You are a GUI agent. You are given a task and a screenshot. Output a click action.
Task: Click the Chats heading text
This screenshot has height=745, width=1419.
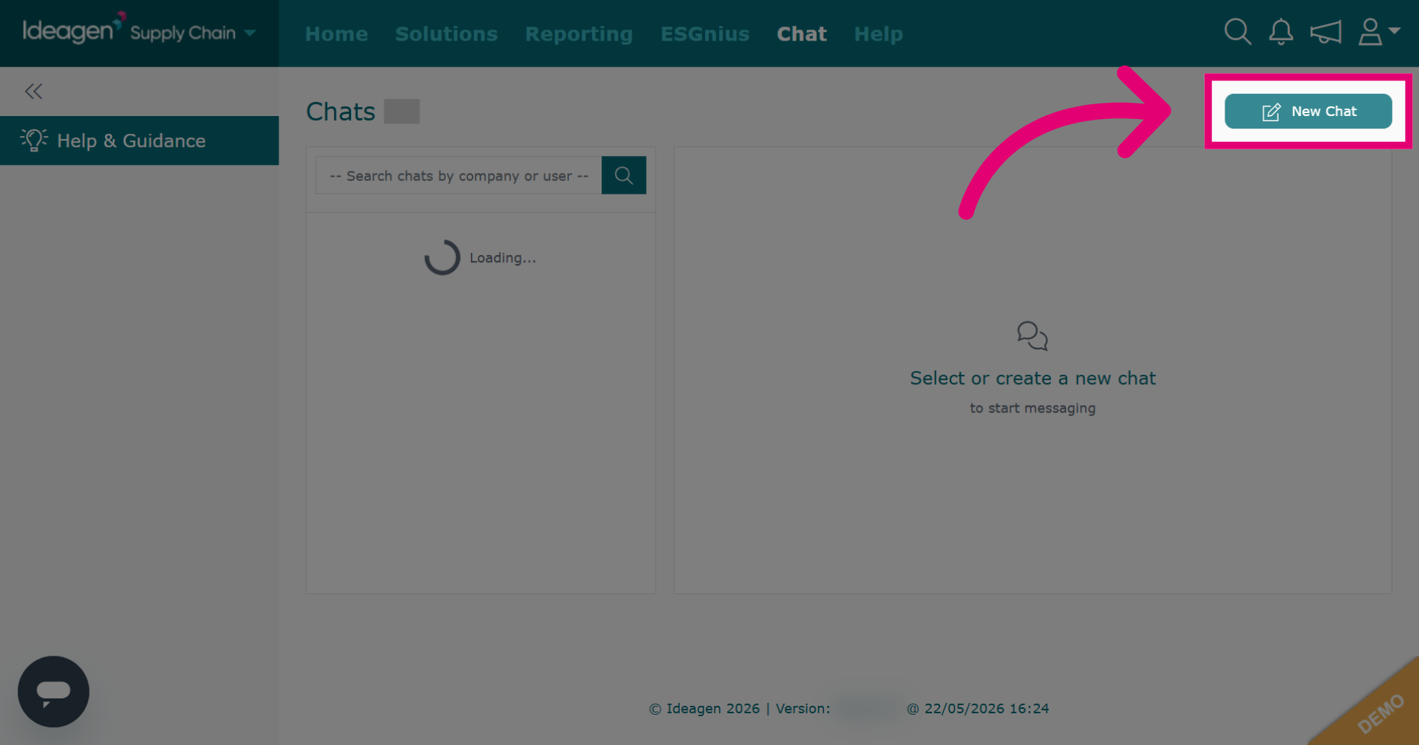[x=341, y=112]
